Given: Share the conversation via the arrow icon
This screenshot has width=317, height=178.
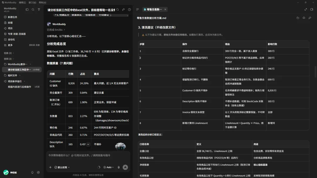Looking at the screenshot, I should point(124,9).
